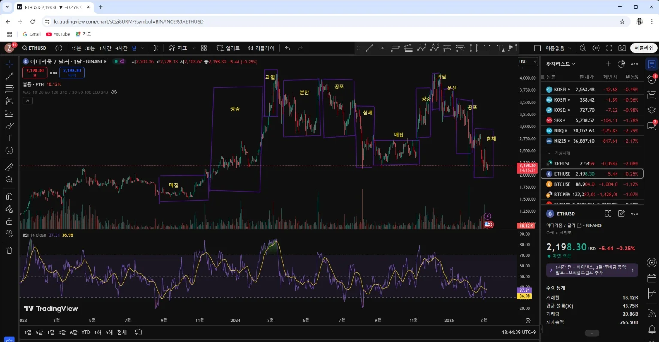The width and height of the screenshot is (659, 342).
Task: Select the 1일 date range
Action: click(x=28, y=332)
